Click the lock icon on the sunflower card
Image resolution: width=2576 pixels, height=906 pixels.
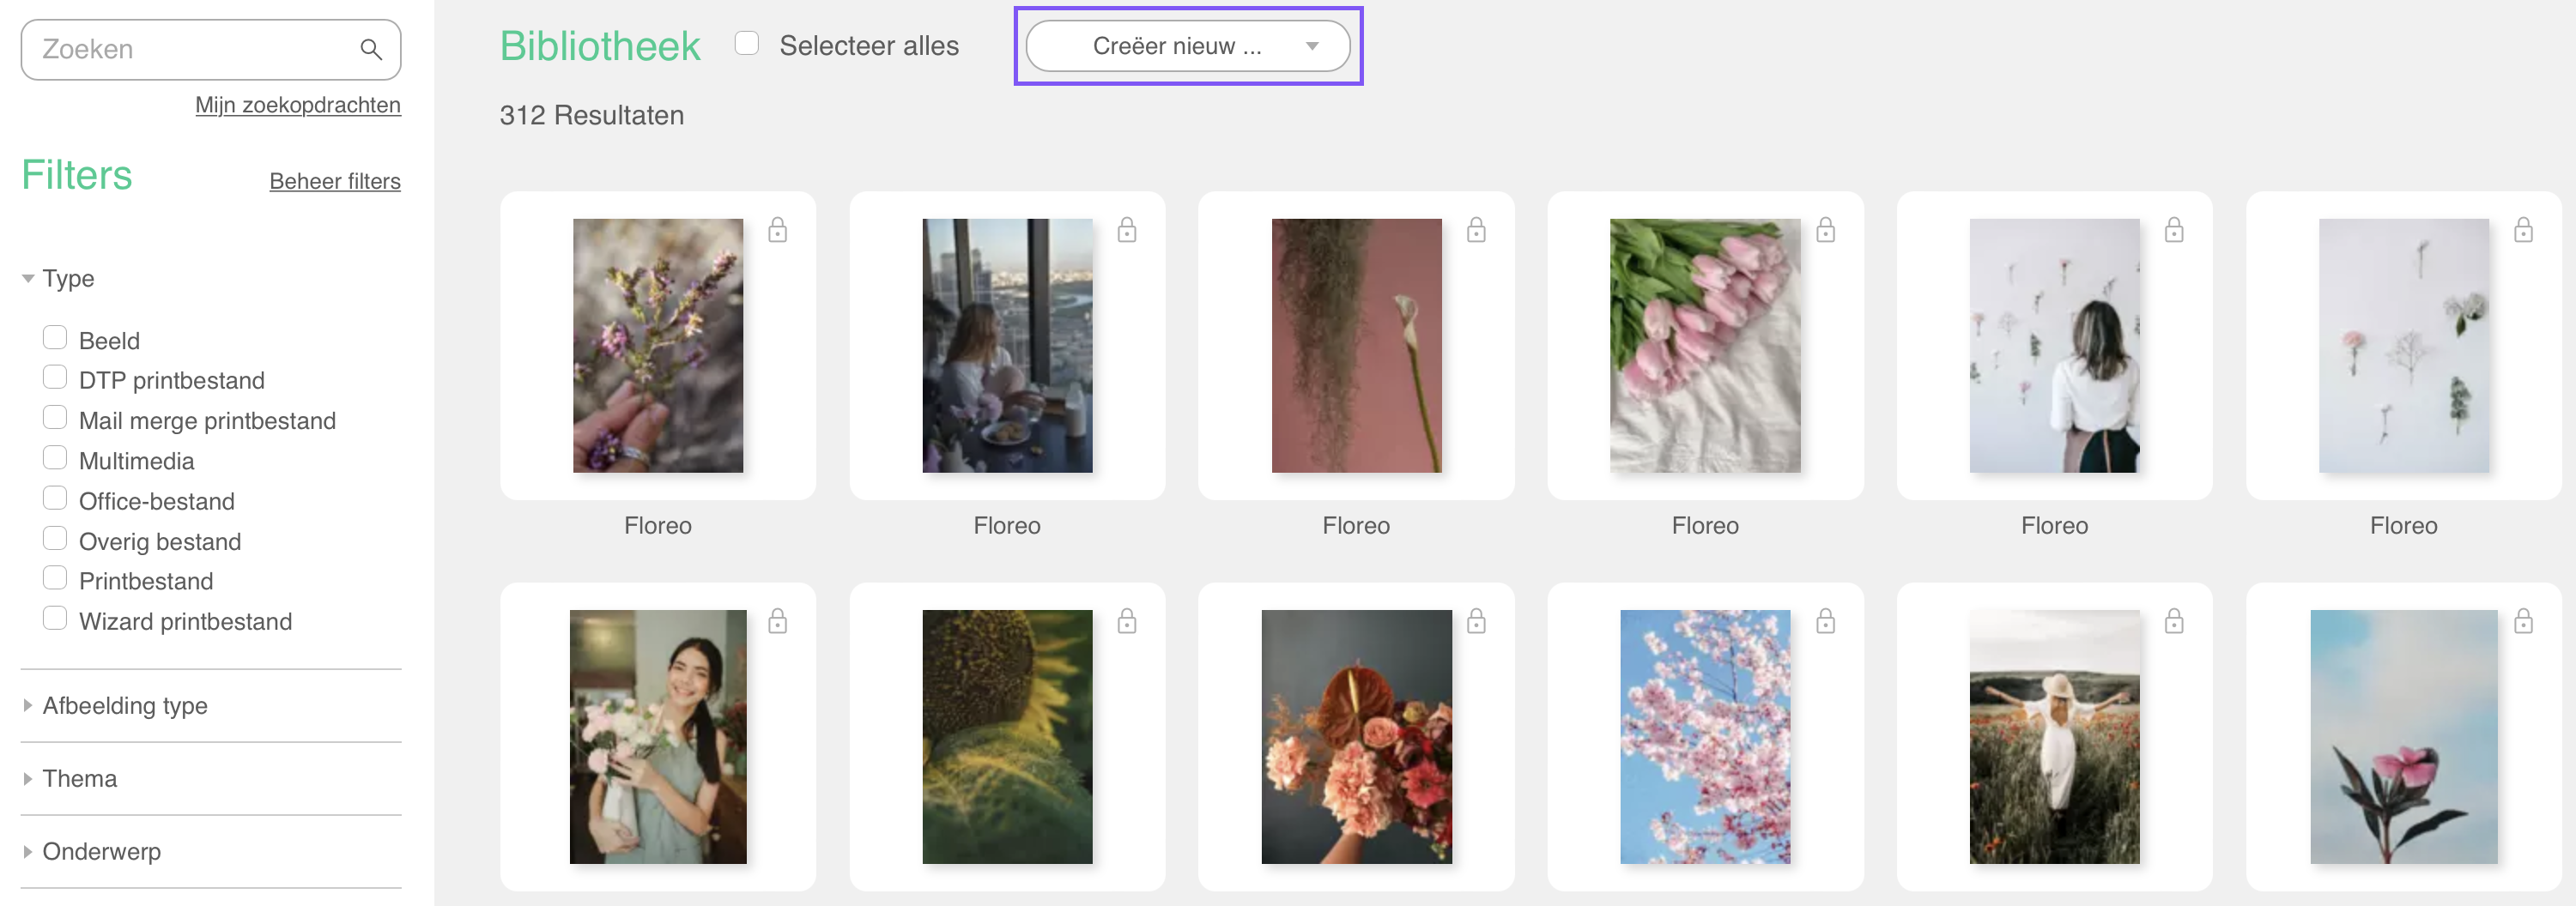tap(1127, 621)
